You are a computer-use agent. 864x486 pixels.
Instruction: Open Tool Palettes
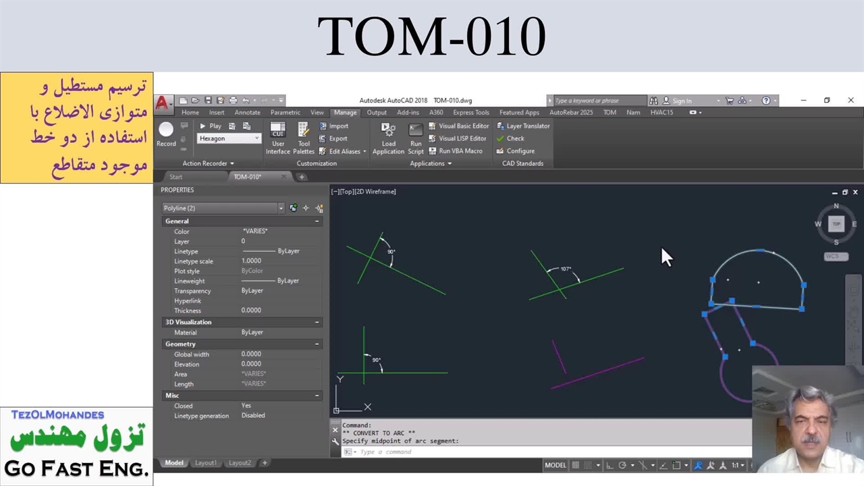tap(304, 138)
